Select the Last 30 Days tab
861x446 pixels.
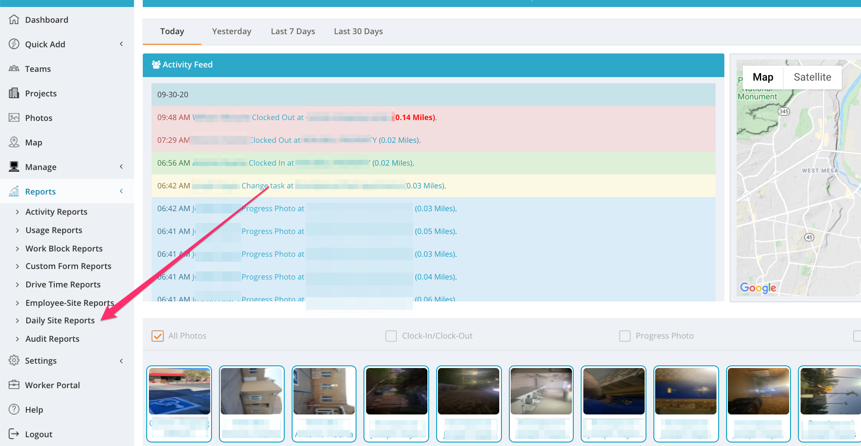pyautogui.click(x=358, y=32)
